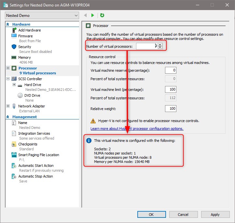Click the Automatic Stop Action icon
The width and height of the screenshot is (235, 223).
point(14,176)
